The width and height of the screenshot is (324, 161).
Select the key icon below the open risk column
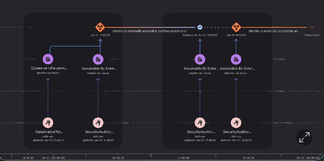tap(236, 123)
